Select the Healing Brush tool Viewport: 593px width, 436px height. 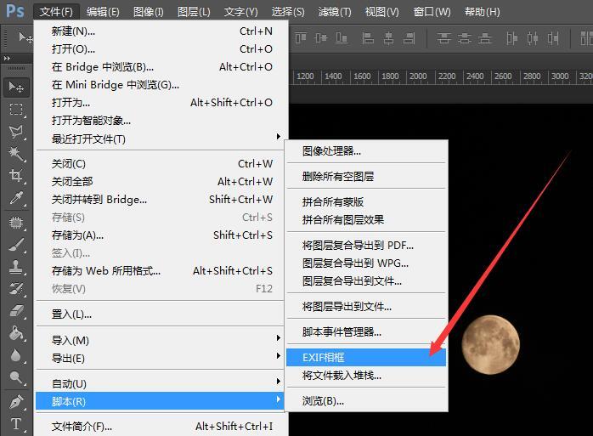(x=16, y=223)
